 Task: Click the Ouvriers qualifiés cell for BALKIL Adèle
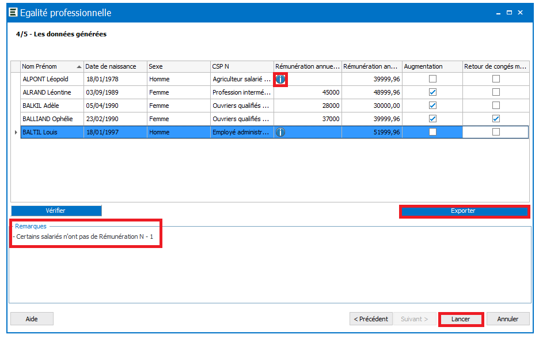point(242,106)
